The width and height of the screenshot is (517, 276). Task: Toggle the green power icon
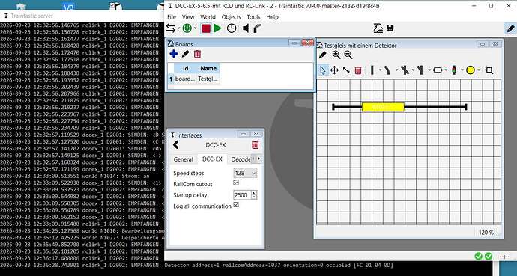click(187, 28)
